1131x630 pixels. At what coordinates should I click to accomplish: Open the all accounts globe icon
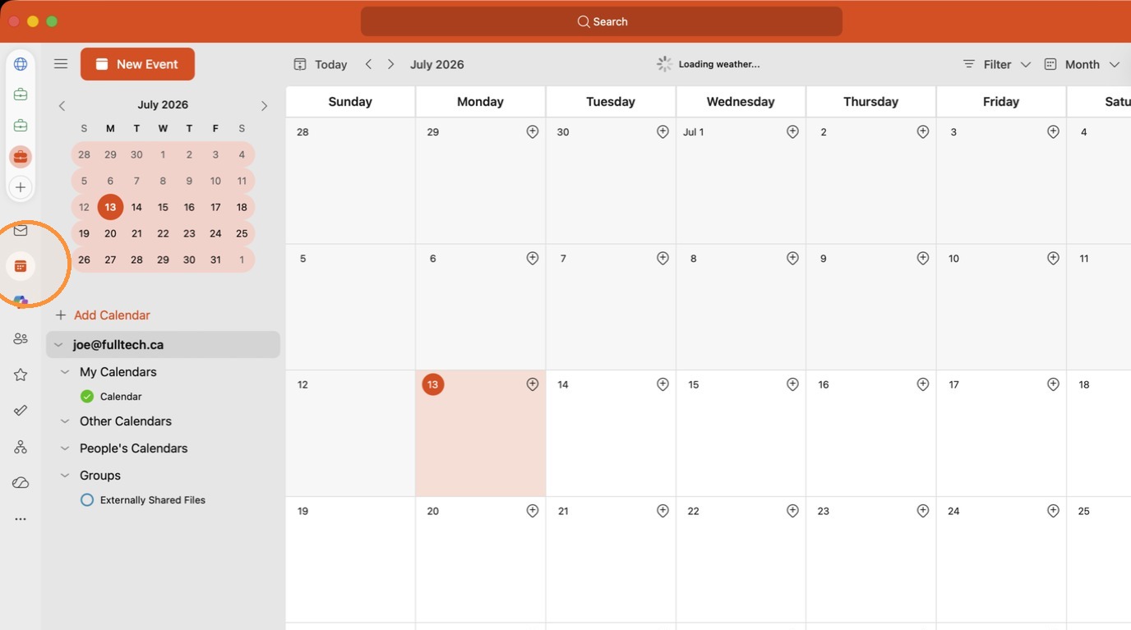pos(21,64)
